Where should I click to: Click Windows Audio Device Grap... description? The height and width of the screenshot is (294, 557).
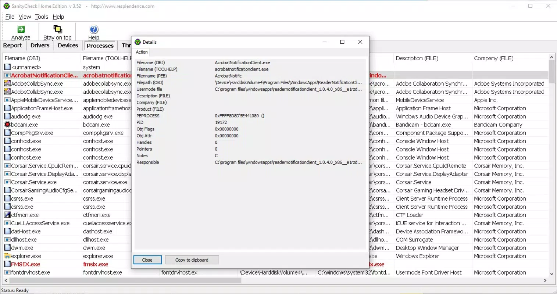(x=432, y=116)
